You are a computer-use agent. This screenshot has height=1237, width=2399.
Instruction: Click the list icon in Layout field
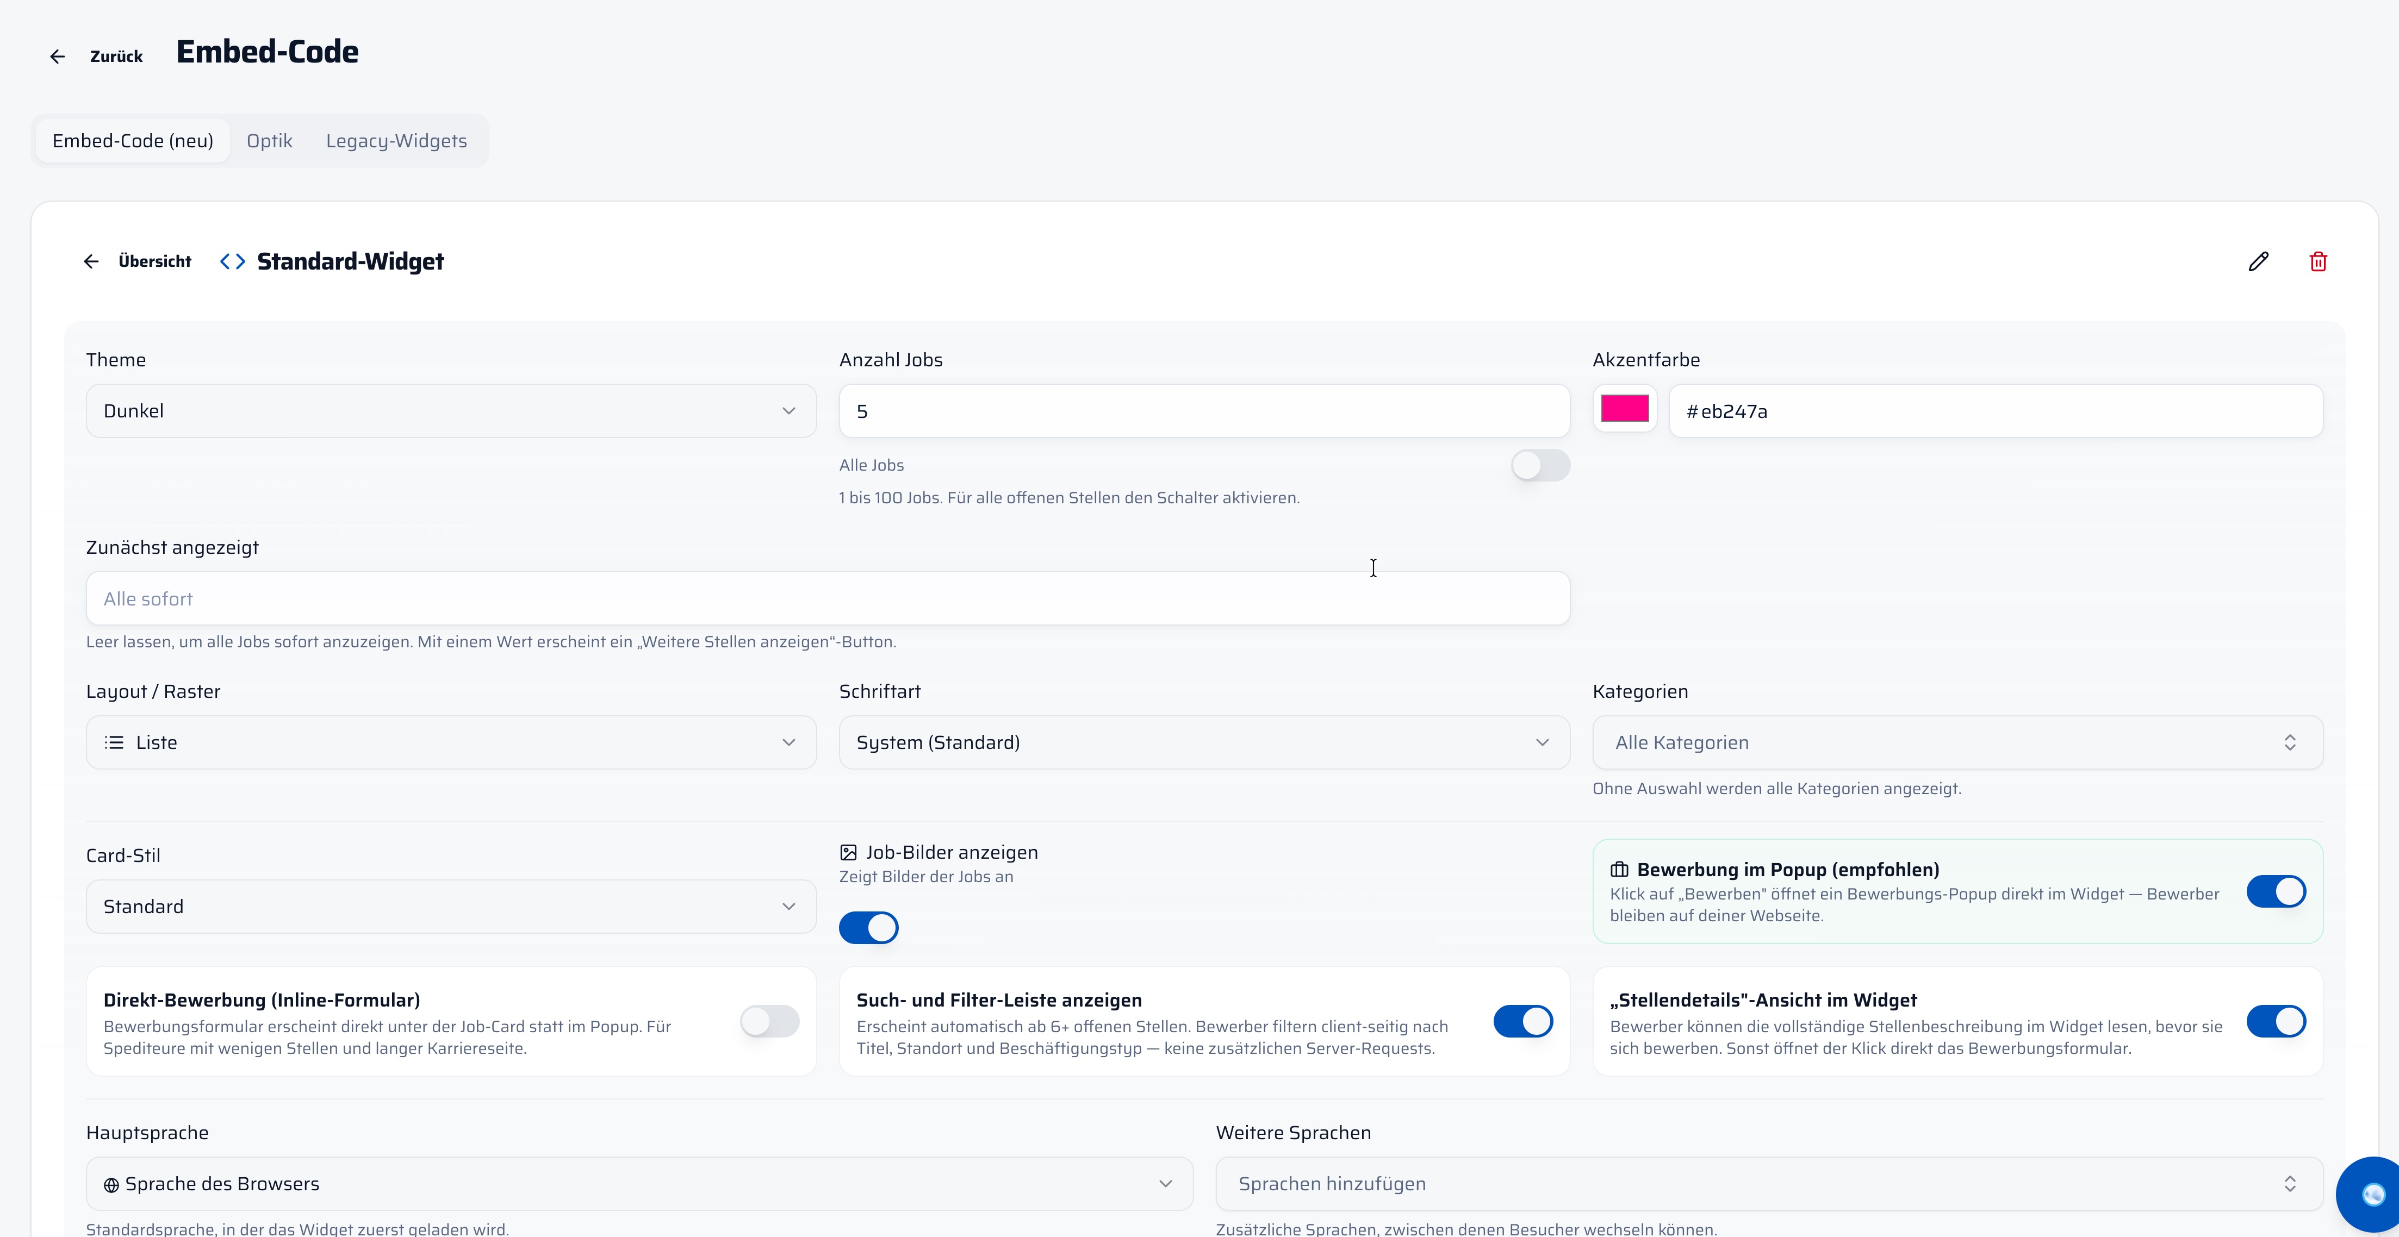[114, 743]
